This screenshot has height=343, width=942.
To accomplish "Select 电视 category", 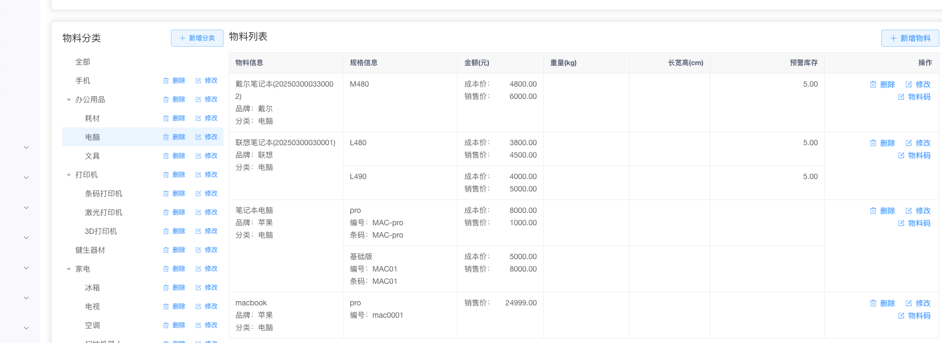I will (92, 306).
